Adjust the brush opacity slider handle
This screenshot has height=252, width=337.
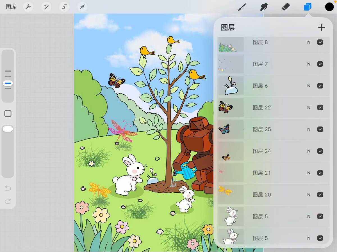[x=8, y=129]
